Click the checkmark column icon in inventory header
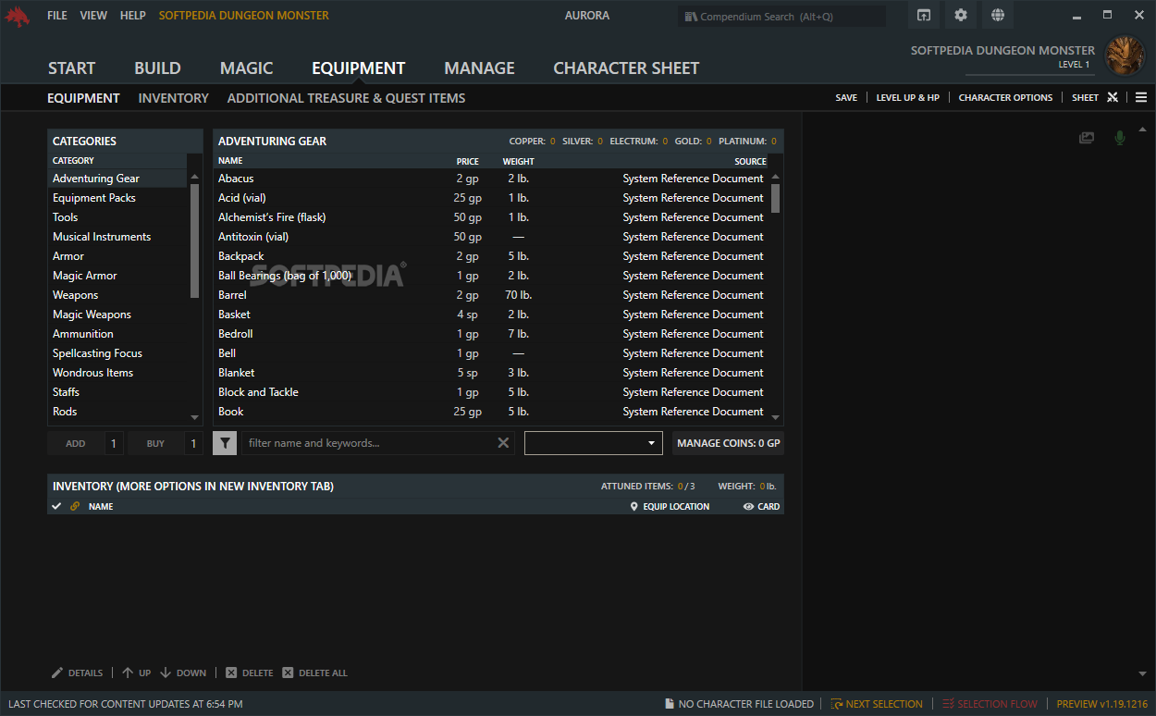1156x716 pixels. (57, 506)
